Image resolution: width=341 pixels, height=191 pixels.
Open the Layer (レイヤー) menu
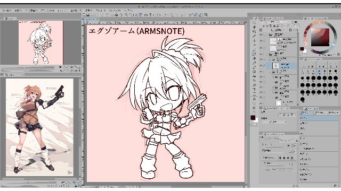pos(62,11)
